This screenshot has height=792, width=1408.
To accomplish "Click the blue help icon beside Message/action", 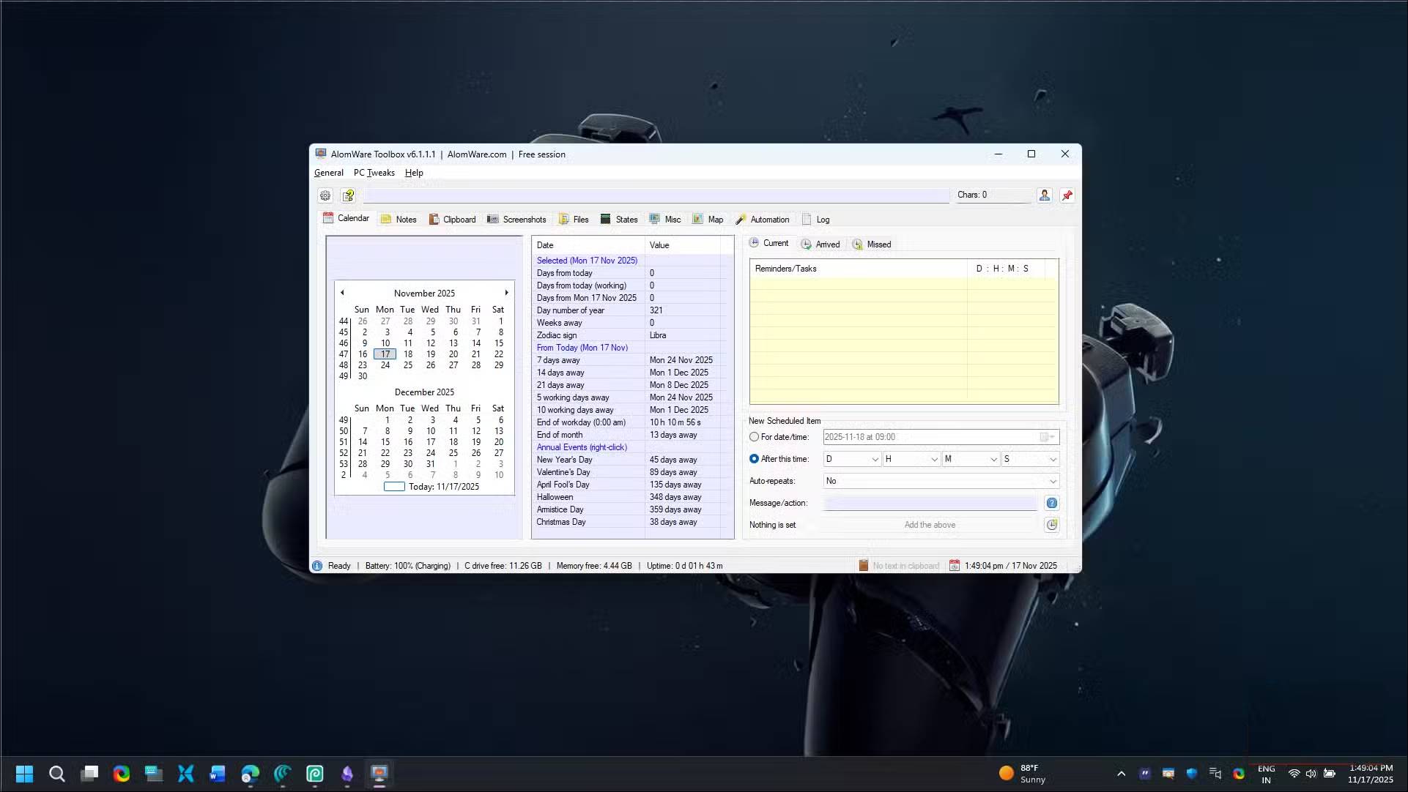I will coord(1052,503).
